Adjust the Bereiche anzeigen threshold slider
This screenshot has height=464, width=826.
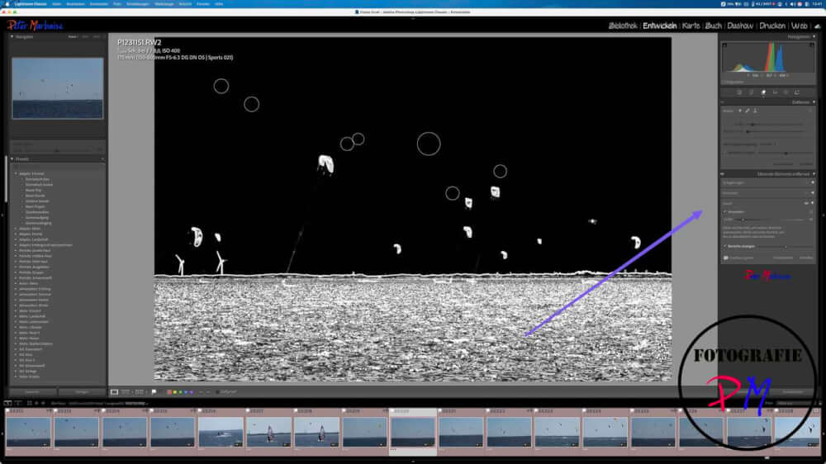coord(786,246)
